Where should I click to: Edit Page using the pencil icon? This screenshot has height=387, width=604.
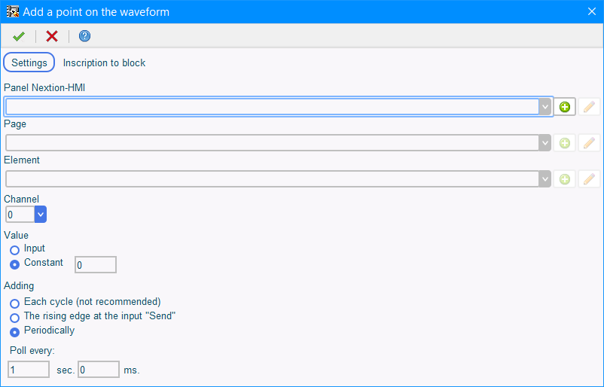[x=590, y=143]
